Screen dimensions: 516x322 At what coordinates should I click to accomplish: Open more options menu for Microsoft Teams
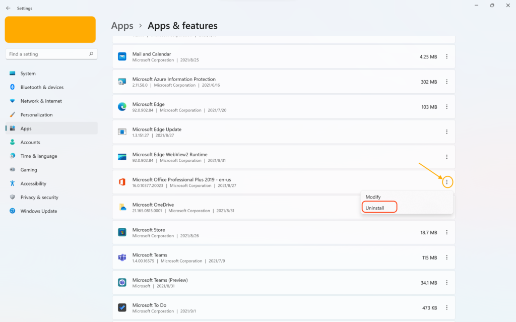click(446, 257)
